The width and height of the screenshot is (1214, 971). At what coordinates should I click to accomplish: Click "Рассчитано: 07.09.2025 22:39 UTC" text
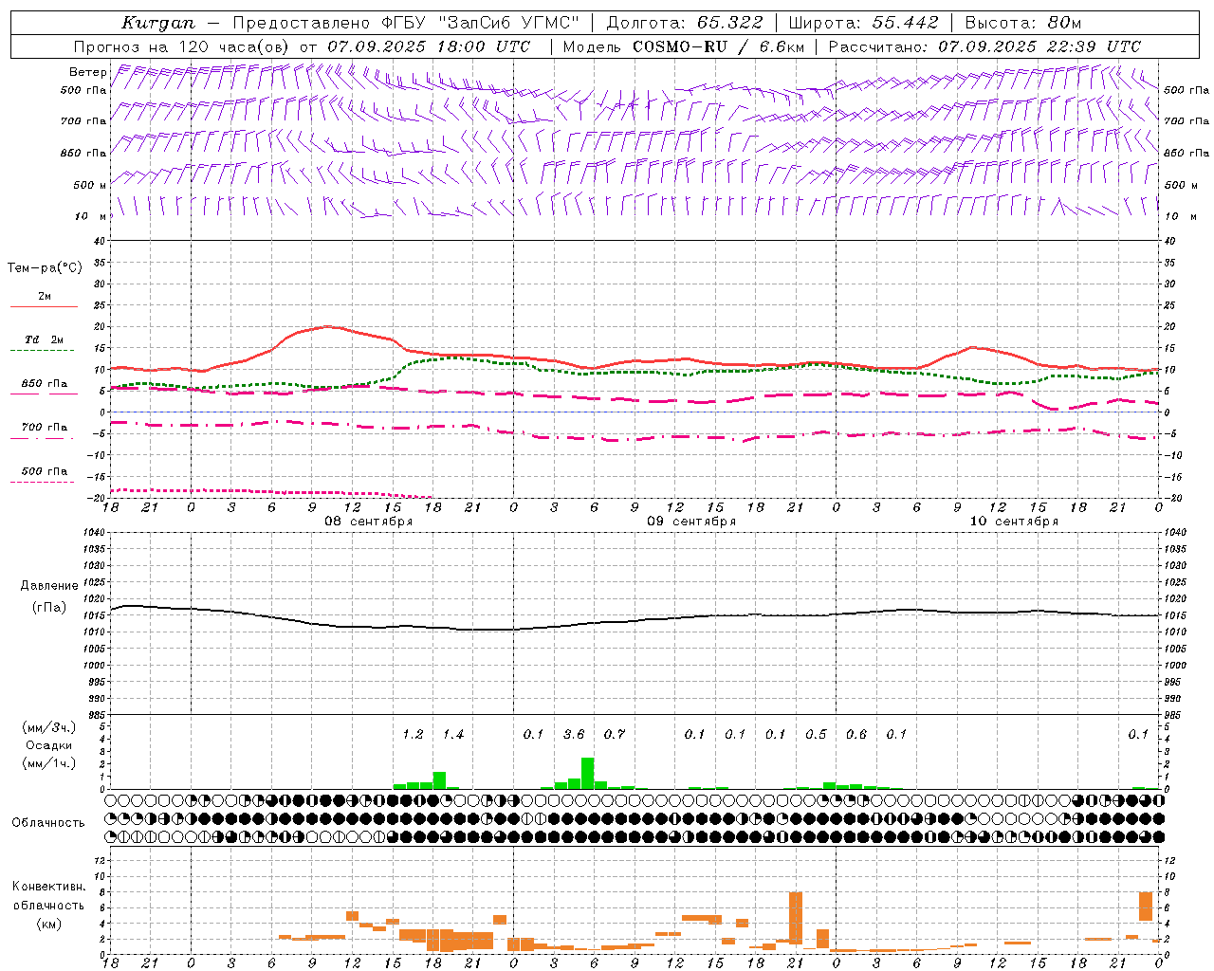(984, 46)
